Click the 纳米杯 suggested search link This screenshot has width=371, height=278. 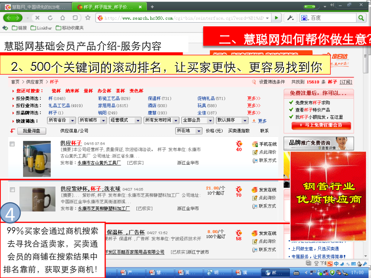coord(72,91)
